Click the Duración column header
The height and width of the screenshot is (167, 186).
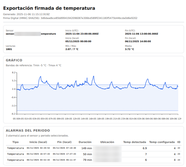[85, 142]
